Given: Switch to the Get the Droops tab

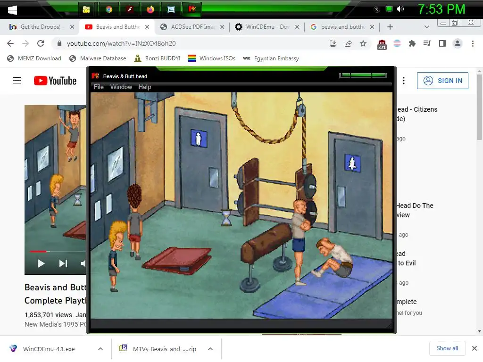Looking at the screenshot, I should 40,27.
